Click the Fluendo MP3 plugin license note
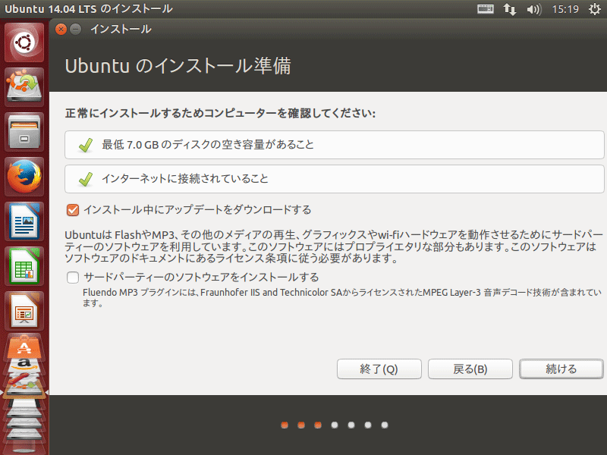607x455 pixels. [x=342, y=297]
